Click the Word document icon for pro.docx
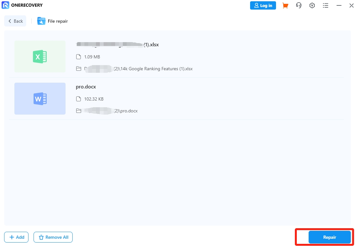 point(40,98)
